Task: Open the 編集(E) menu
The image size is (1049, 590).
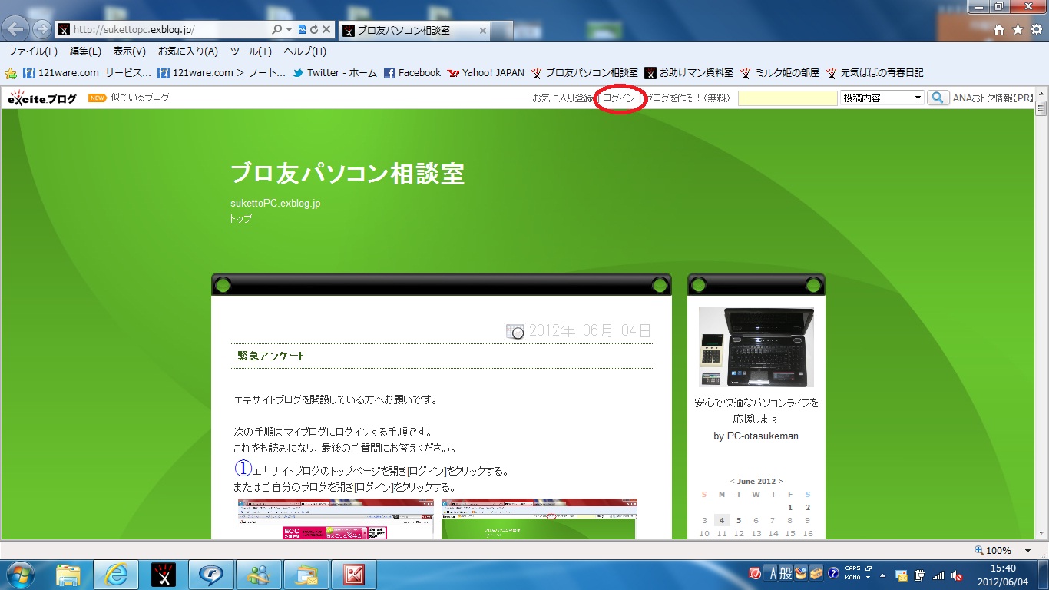Action: tap(85, 51)
